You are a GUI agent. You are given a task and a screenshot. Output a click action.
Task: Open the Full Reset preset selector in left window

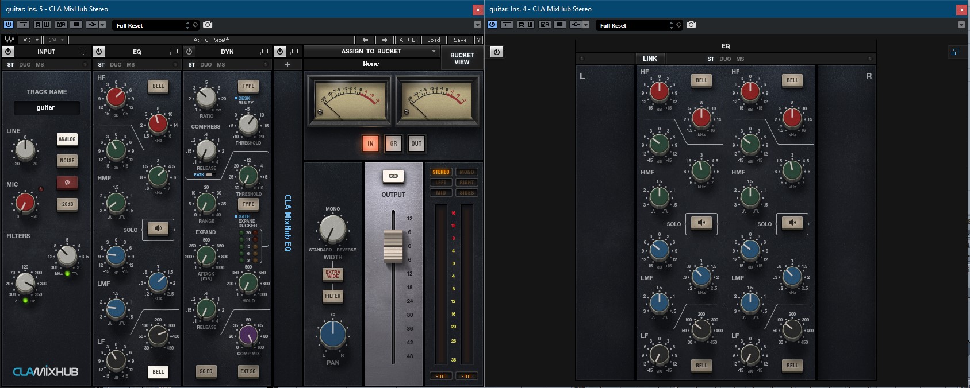(x=152, y=25)
